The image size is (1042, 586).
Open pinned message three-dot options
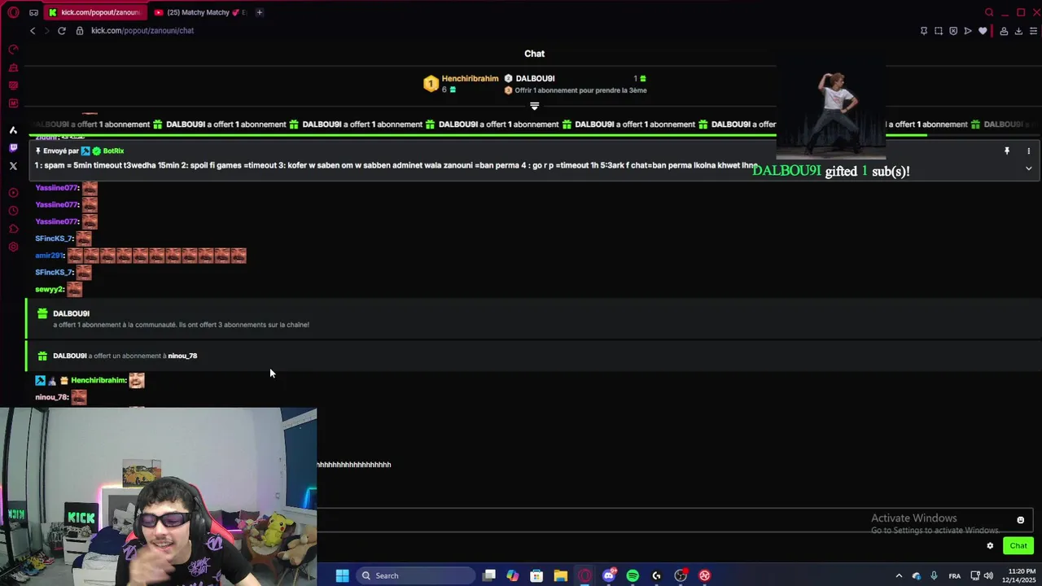(x=1028, y=151)
